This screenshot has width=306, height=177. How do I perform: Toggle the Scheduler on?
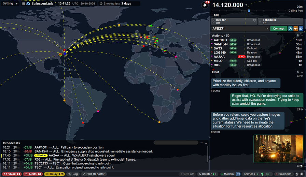280,21
